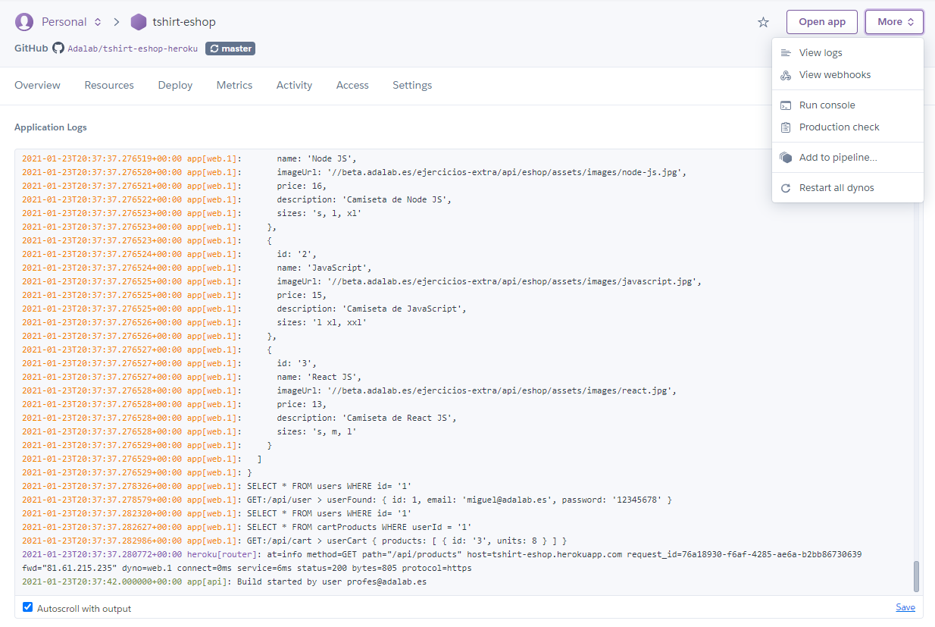Switch to the Access tab

(352, 86)
